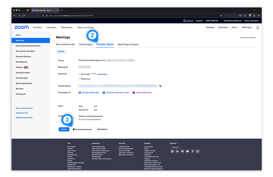
Task: Open the YouTube social icon
Action: pos(187,151)
